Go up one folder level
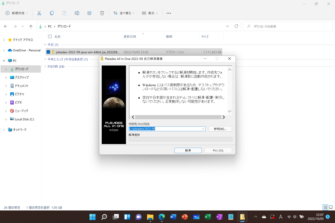The image size is (335, 223). pos(31,26)
